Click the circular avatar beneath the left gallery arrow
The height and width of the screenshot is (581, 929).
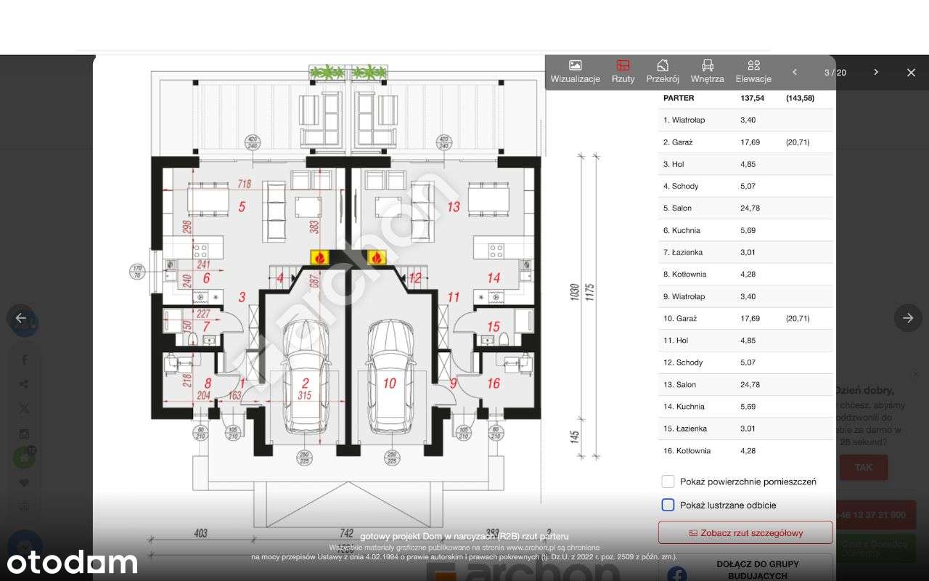pos(25,323)
